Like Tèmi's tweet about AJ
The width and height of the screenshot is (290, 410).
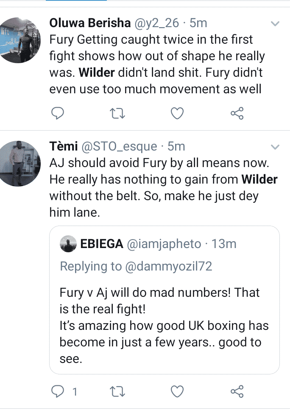(x=176, y=391)
